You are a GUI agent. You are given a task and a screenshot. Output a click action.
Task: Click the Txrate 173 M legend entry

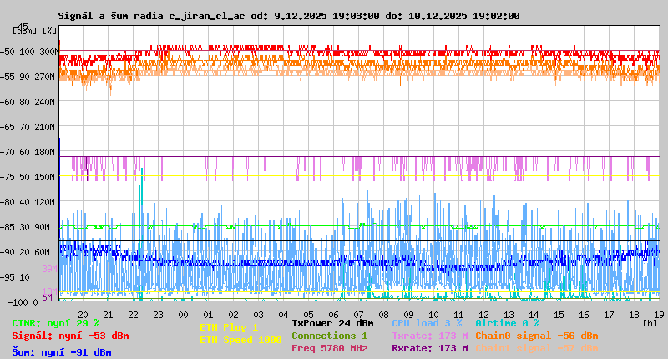(x=429, y=336)
